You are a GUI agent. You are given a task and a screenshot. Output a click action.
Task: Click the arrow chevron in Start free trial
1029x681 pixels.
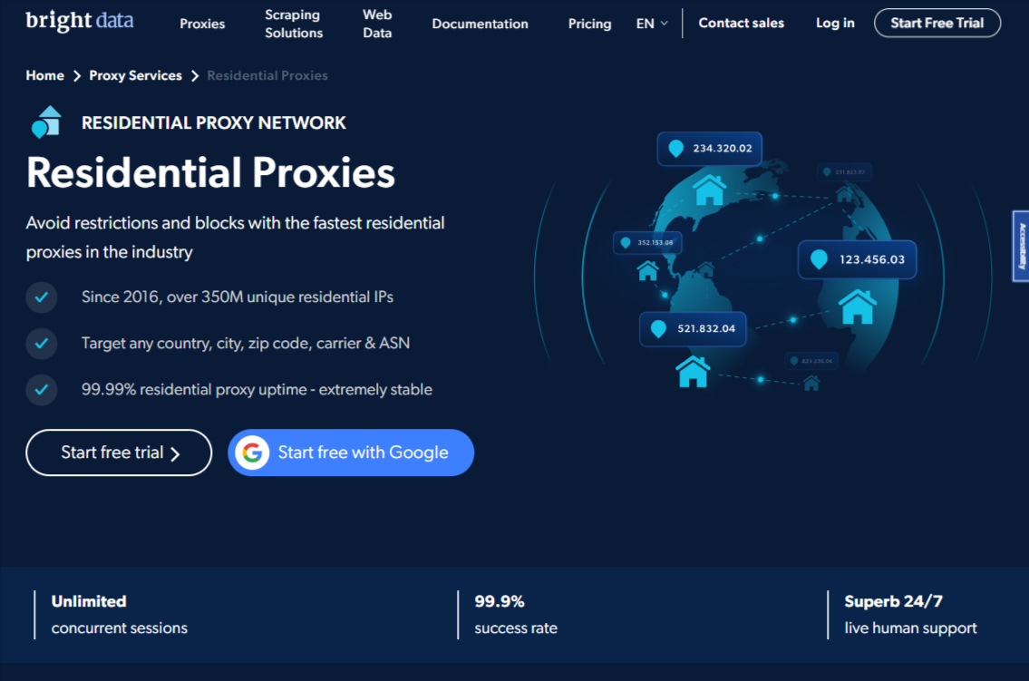click(x=175, y=454)
